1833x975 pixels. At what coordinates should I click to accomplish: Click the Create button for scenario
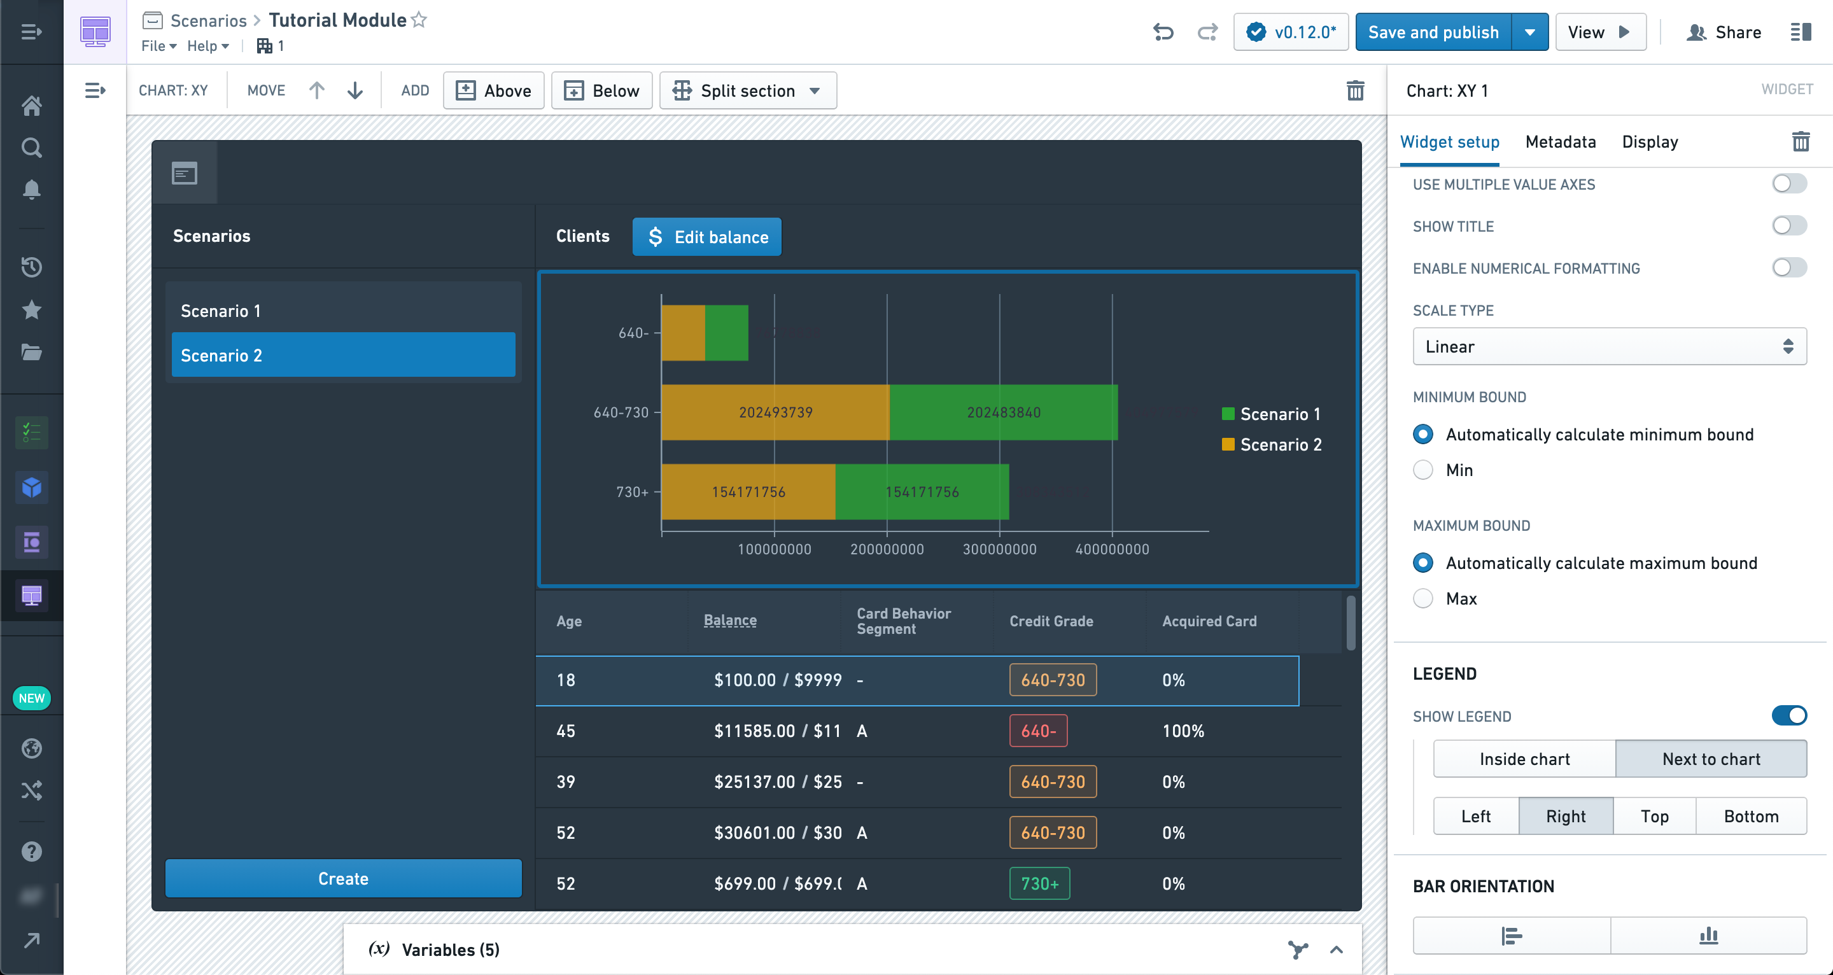343,879
